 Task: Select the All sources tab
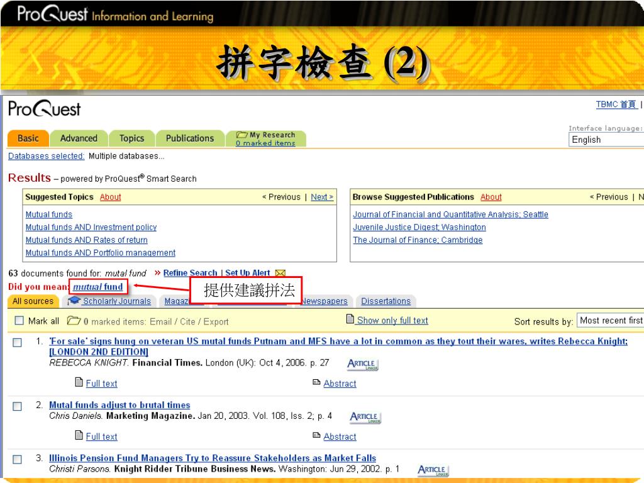pos(33,301)
